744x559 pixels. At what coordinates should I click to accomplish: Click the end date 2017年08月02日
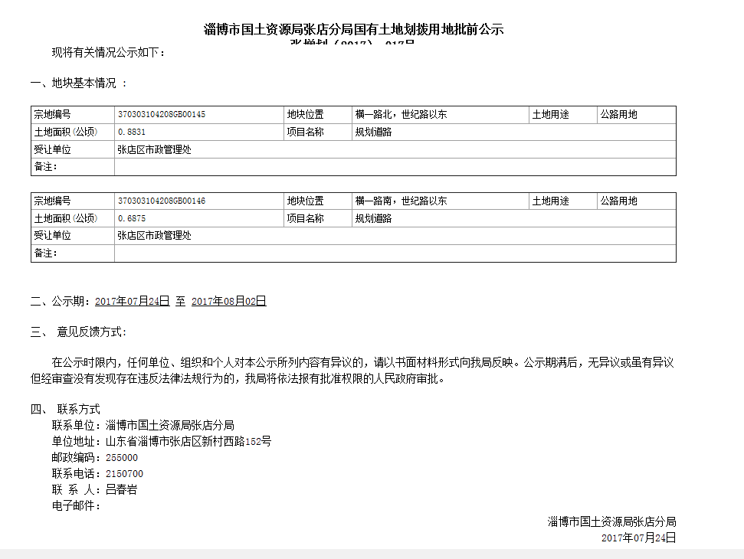228,302
